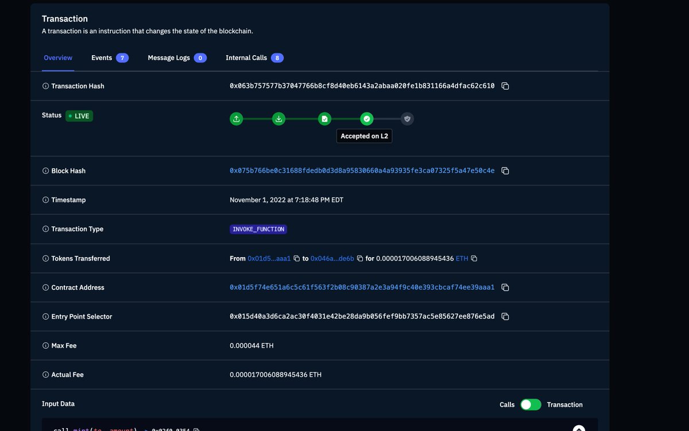Viewport: 689px width, 431px height.
Task: Click the Transaction heading at top
Action: [65, 19]
